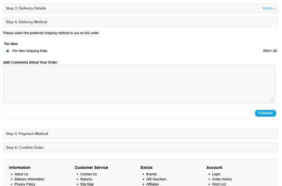Open the Privacy Policy footer link
The height and width of the screenshot is (186, 282).
(25, 184)
